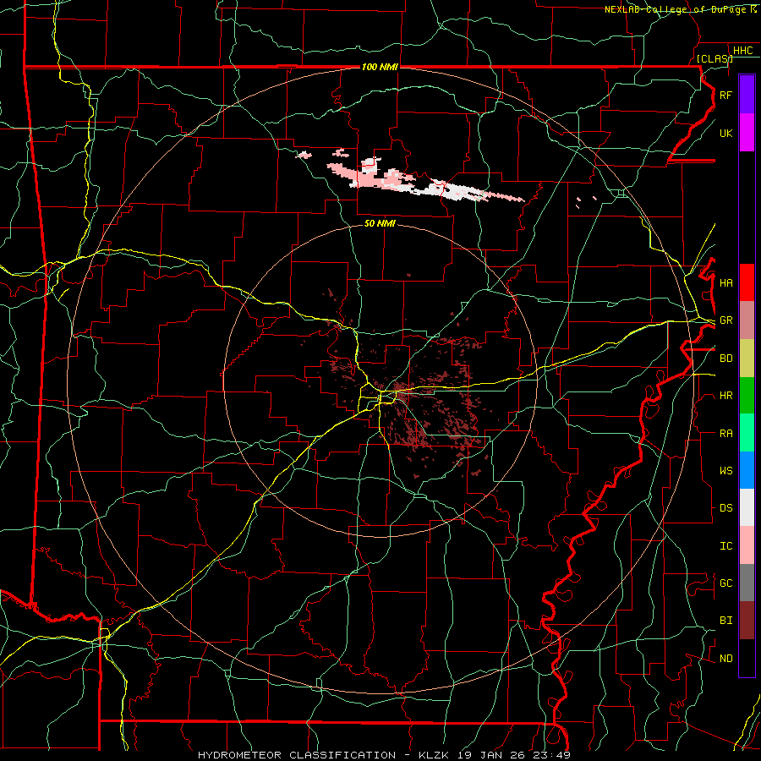The width and height of the screenshot is (761, 761).
Task: Click the 'ND' legend label
Action: click(725, 659)
